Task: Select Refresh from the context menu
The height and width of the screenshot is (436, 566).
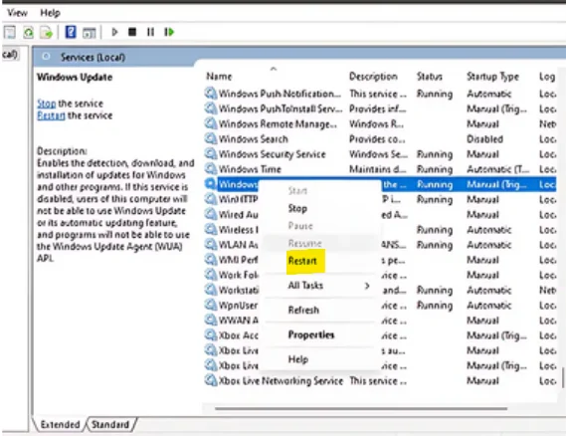Action: click(303, 310)
